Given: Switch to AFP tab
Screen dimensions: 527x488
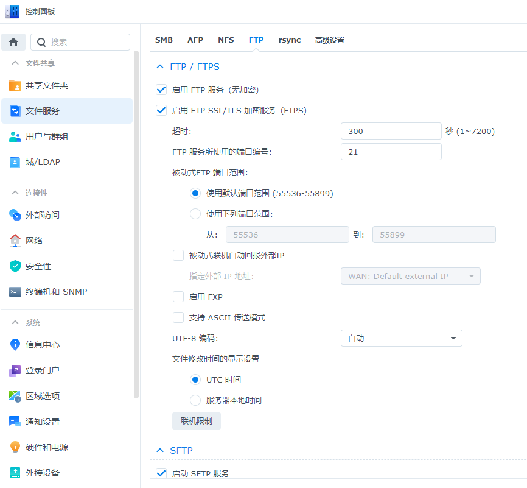Looking at the screenshot, I should [x=195, y=40].
